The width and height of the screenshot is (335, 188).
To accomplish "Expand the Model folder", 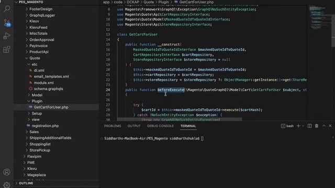I will pyautogui.click(x=37, y=95).
